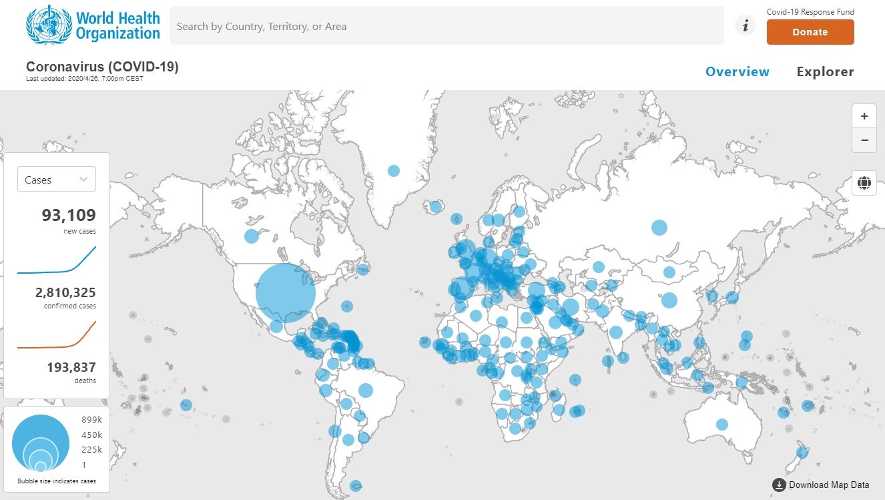This screenshot has height=500, width=885.
Task: Click the search by country field
Action: 447,26
